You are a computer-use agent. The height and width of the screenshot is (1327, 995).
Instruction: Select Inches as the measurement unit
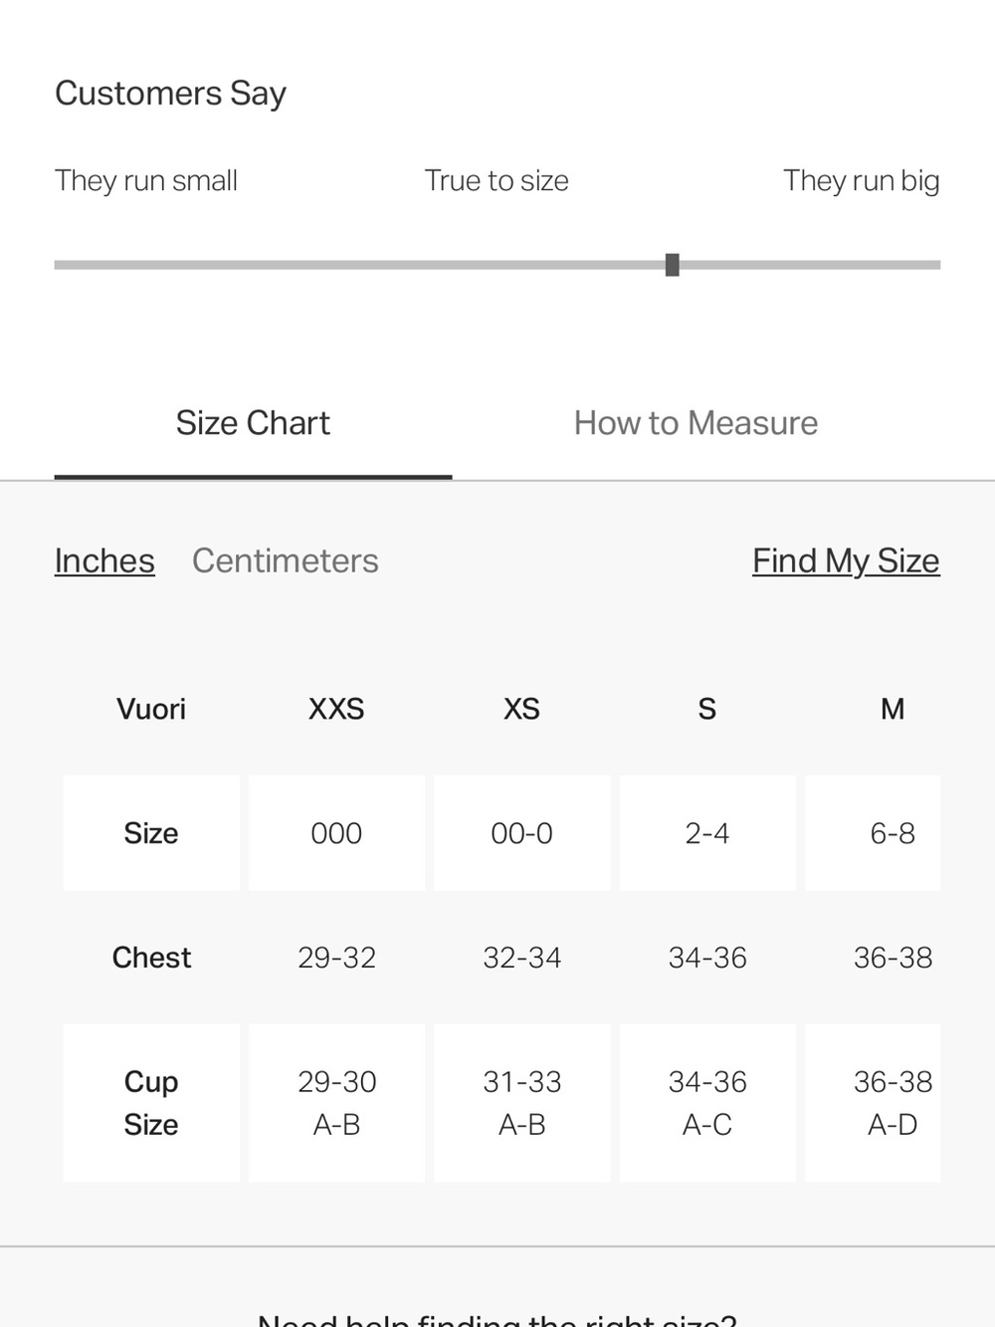tap(104, 560)
